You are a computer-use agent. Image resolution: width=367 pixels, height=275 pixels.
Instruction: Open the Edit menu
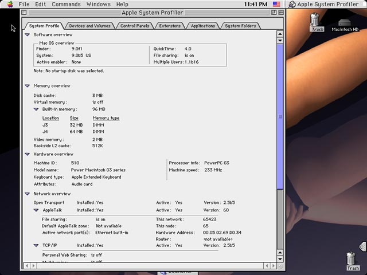(41, 4)
